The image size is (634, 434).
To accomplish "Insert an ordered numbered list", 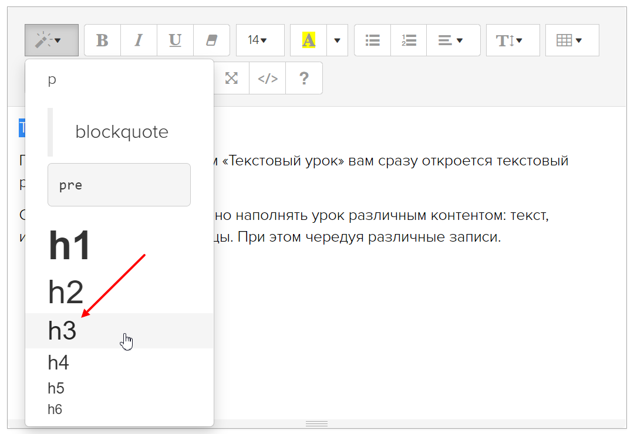I will [409, 40].
